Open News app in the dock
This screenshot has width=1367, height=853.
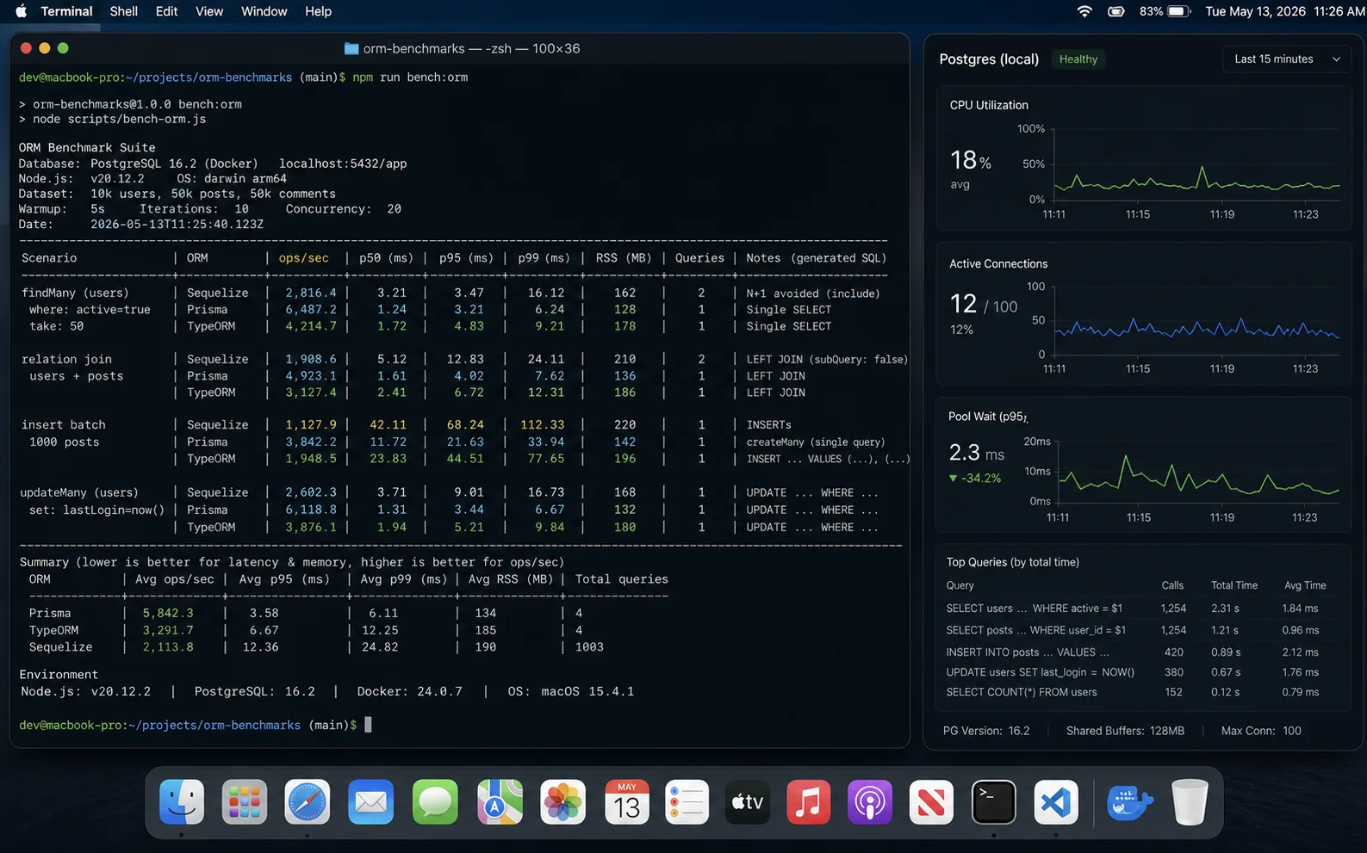coord(931,802)
